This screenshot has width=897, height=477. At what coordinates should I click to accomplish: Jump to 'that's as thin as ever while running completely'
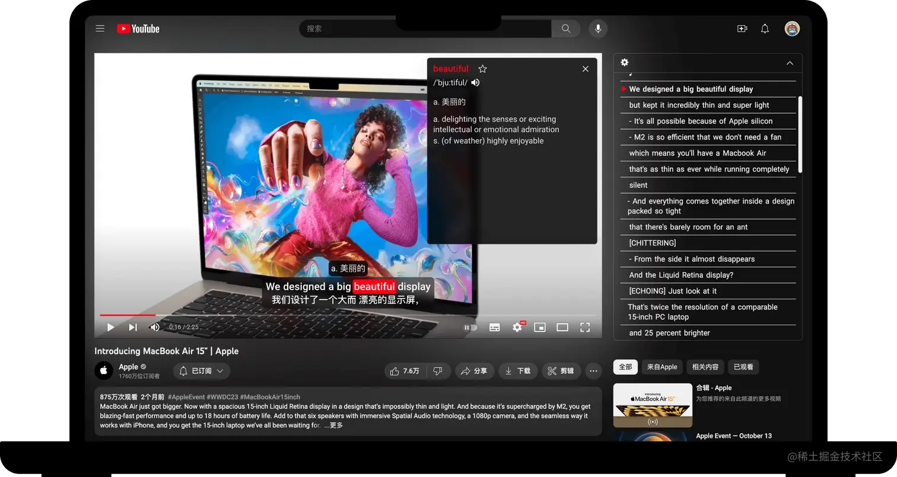(x=708, y=169)
